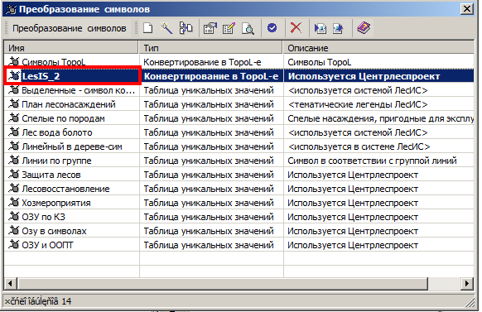
Task: Click the new blank document icon
Action: pos(148,28)
